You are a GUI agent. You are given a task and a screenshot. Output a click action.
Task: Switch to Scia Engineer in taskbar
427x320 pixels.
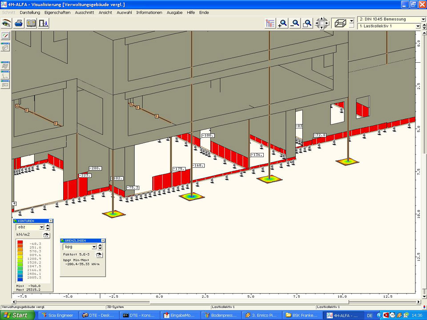(59, 315)
